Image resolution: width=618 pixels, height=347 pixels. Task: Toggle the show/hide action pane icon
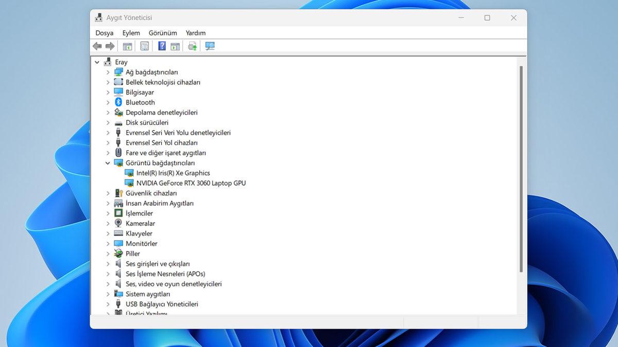click(175, 46)
